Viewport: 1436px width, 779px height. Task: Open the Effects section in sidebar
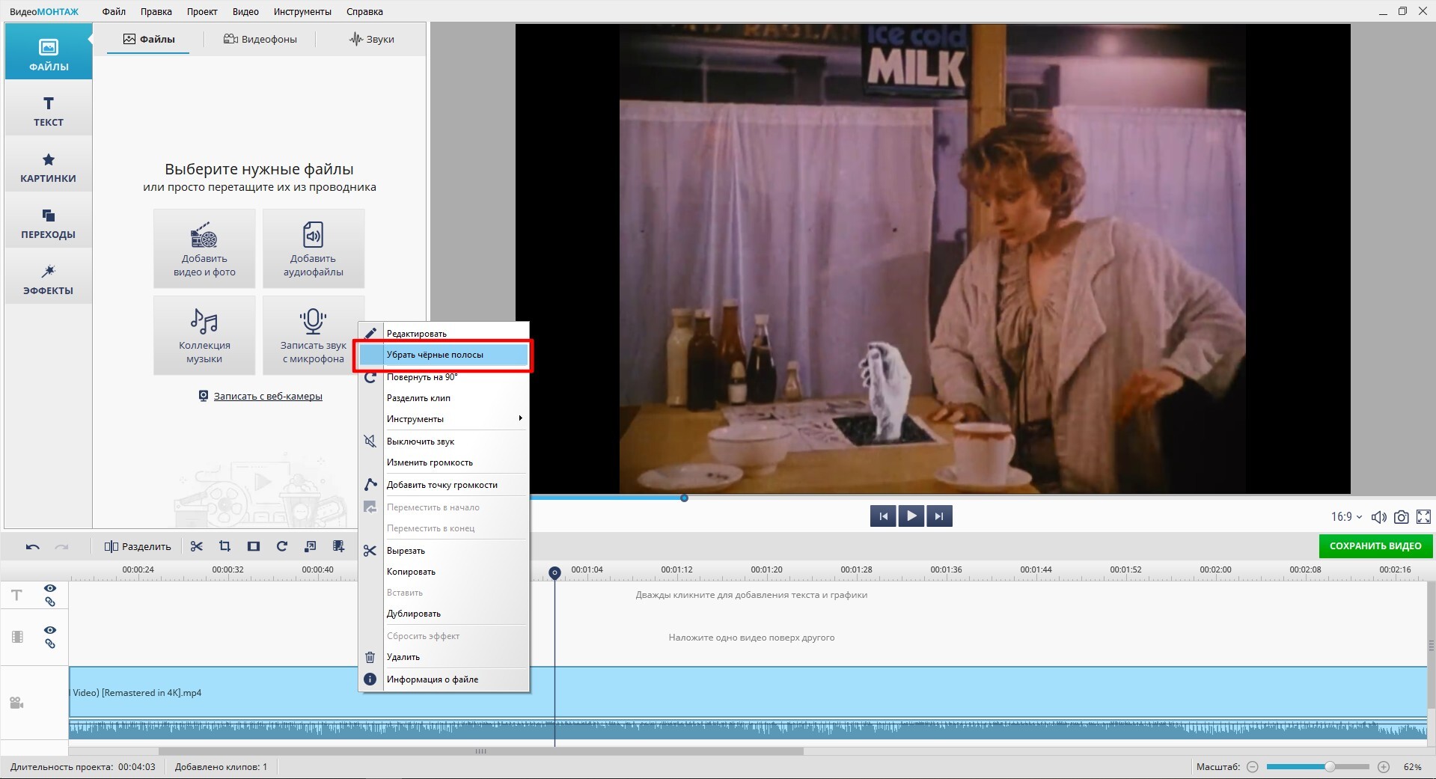coord(49,279)
